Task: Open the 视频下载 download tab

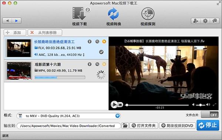Action: 80,16
